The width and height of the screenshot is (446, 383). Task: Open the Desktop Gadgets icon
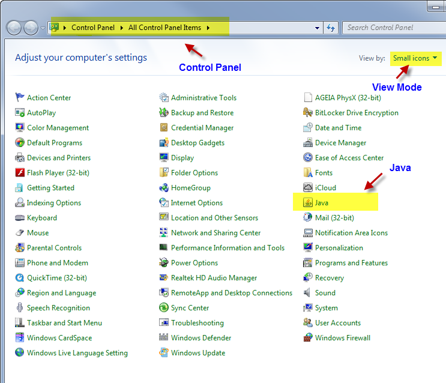[x=163, y=142]
